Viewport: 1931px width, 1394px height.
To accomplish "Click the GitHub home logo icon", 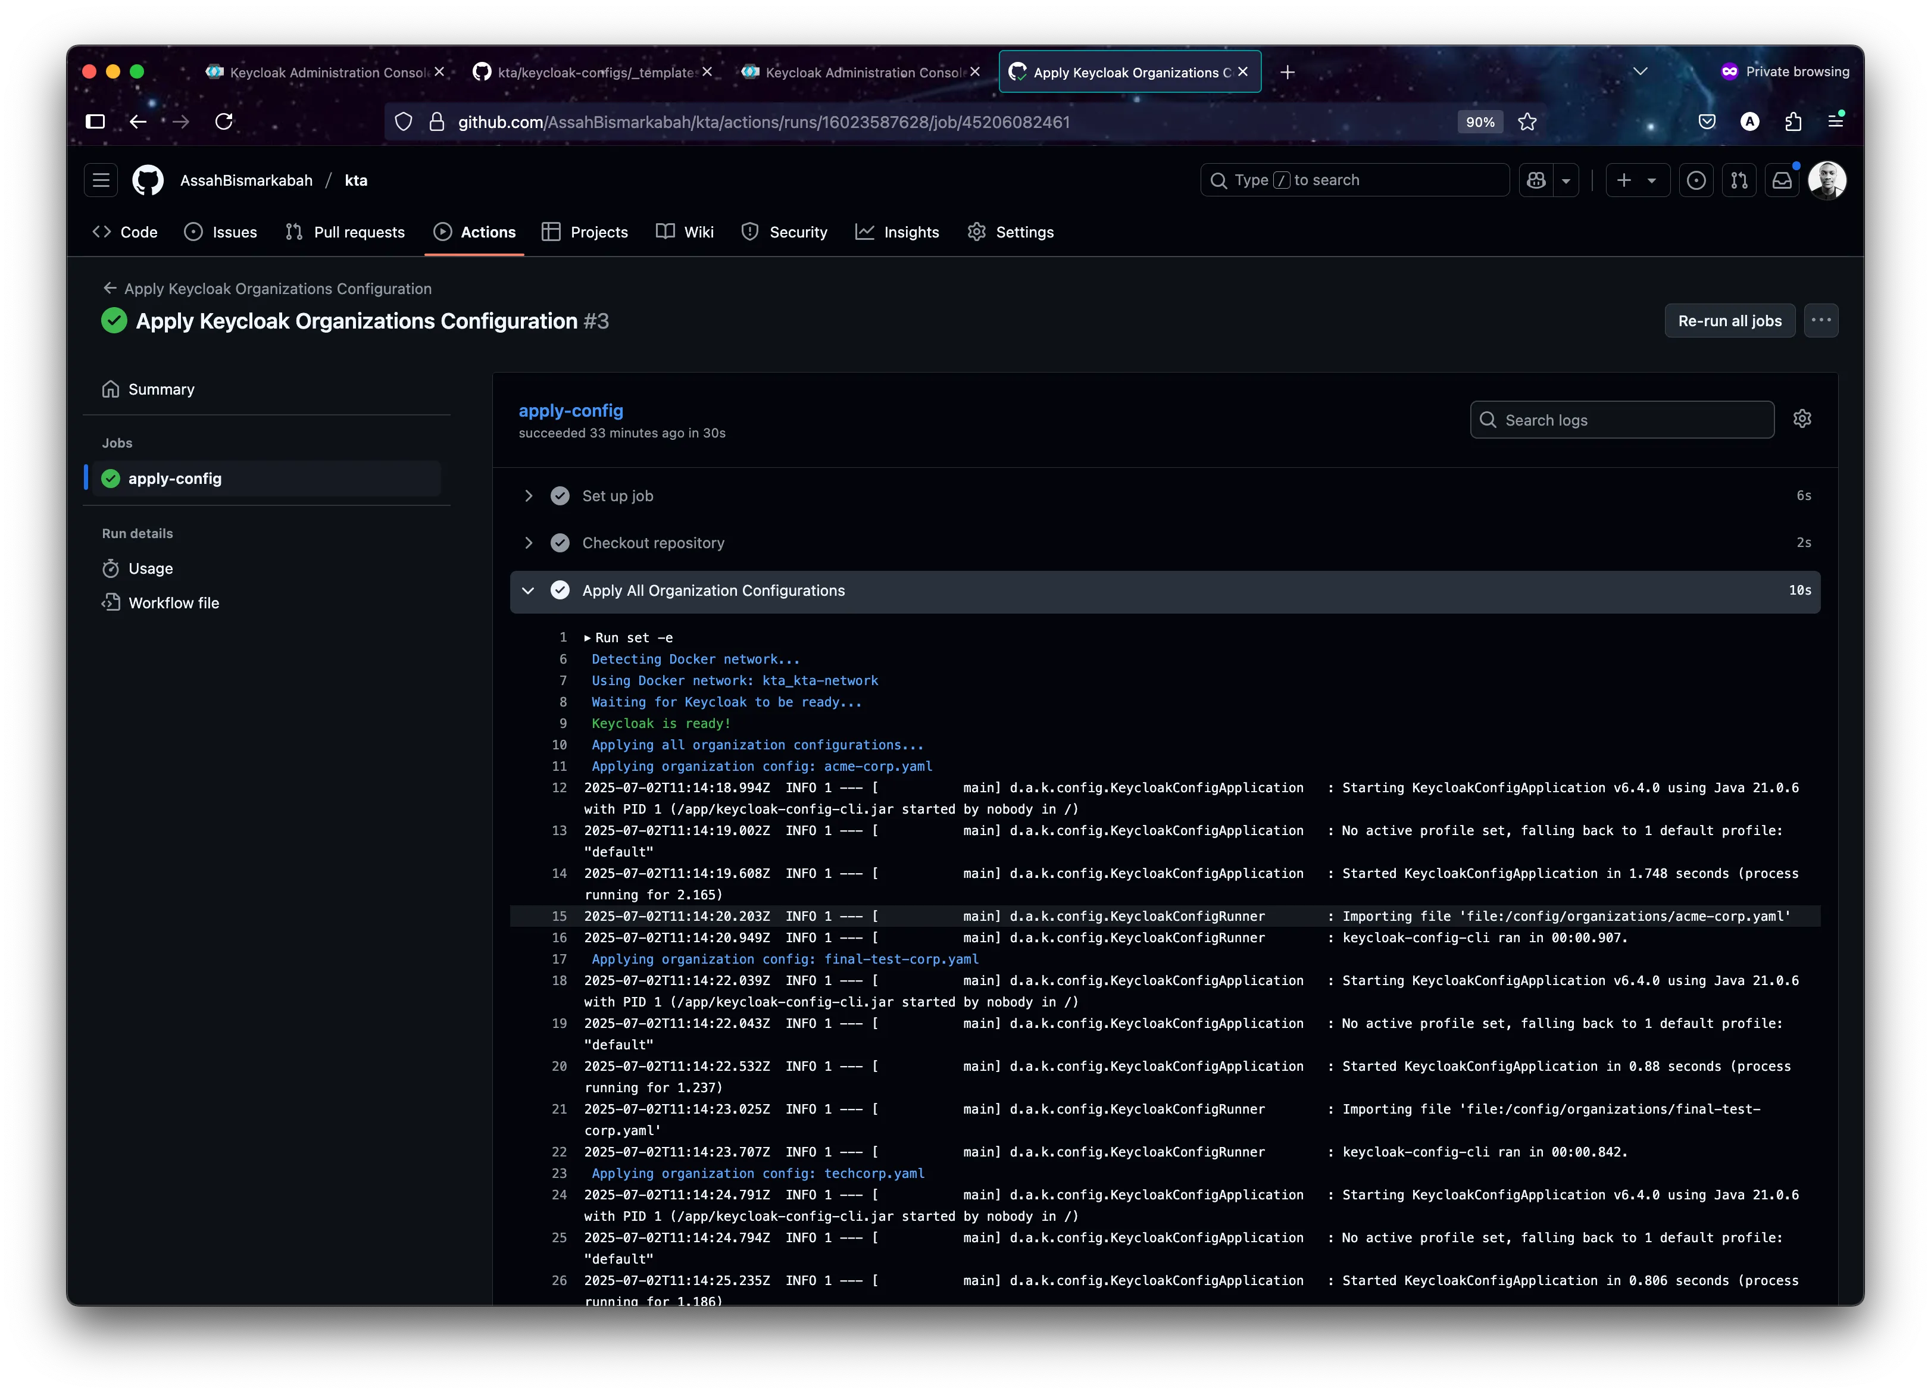I will click(147, 180).
